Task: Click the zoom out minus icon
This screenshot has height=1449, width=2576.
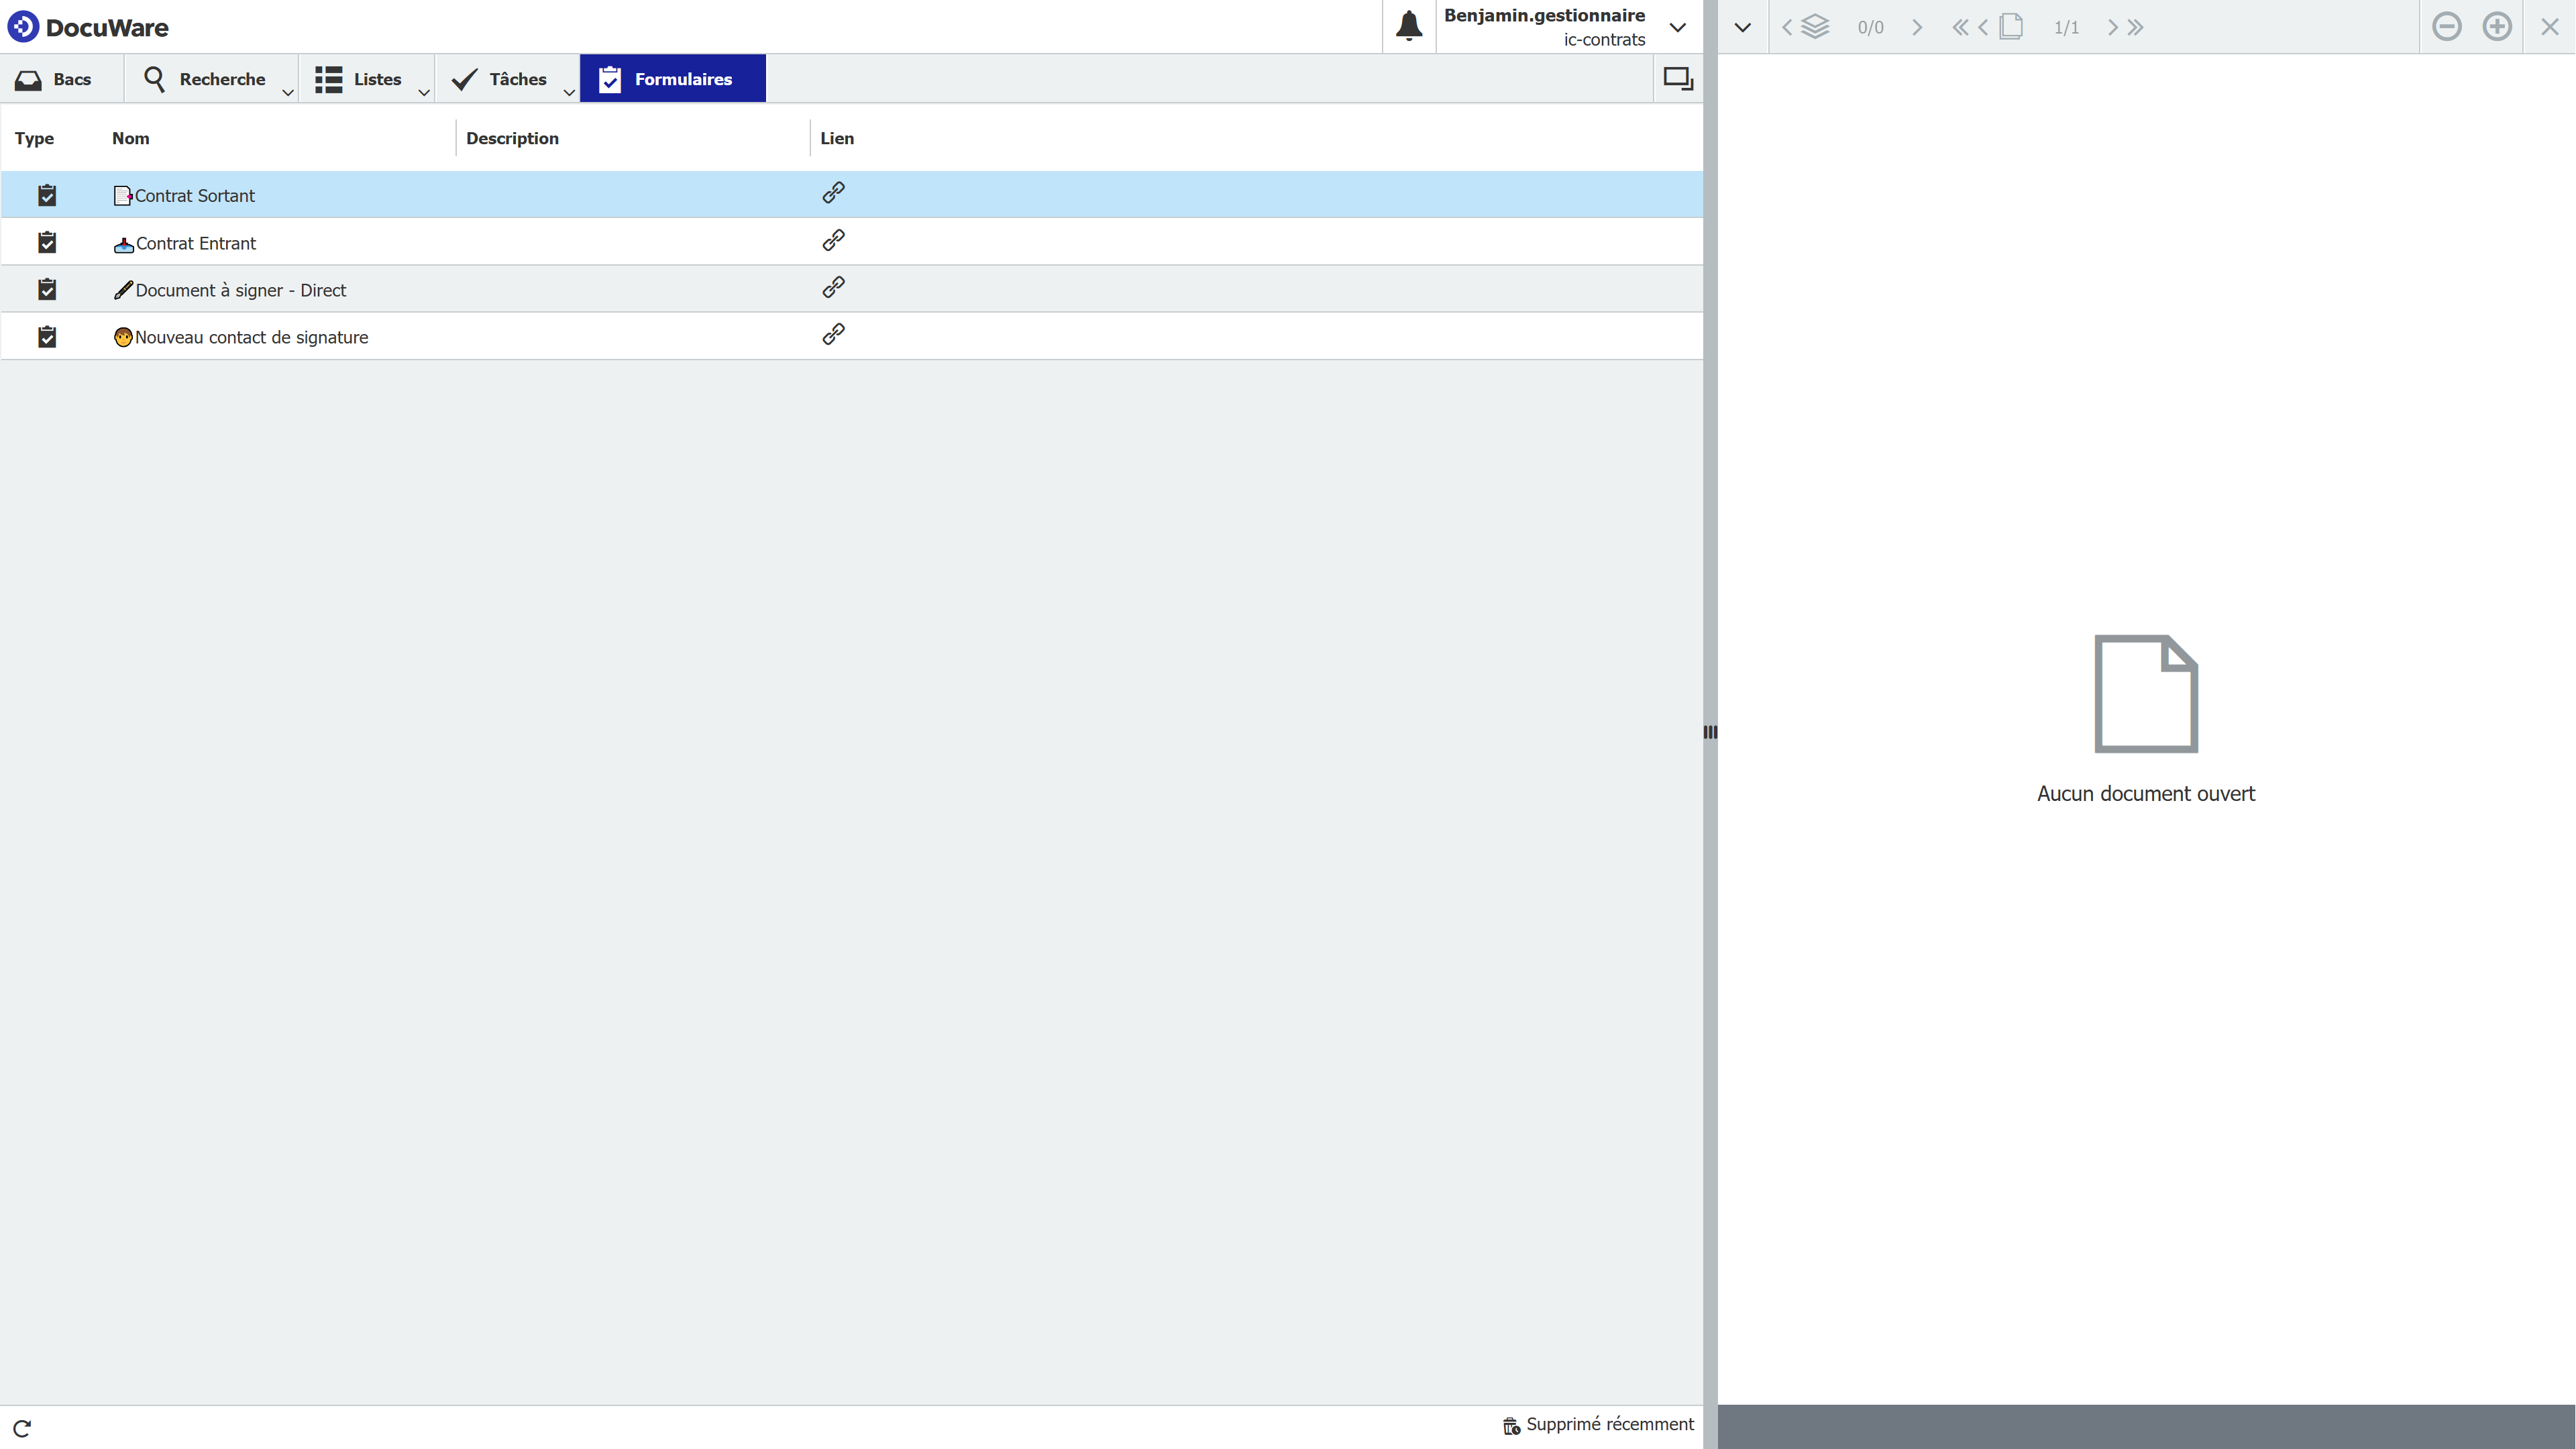Action: click(2446, 27)
